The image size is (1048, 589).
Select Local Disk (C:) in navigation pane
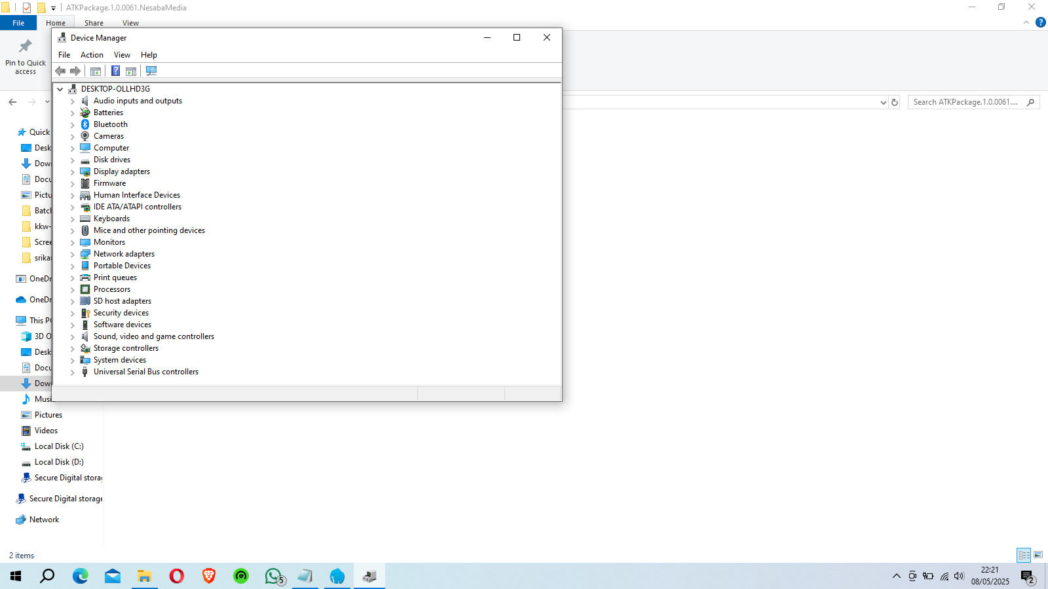[x=59, y=446]
